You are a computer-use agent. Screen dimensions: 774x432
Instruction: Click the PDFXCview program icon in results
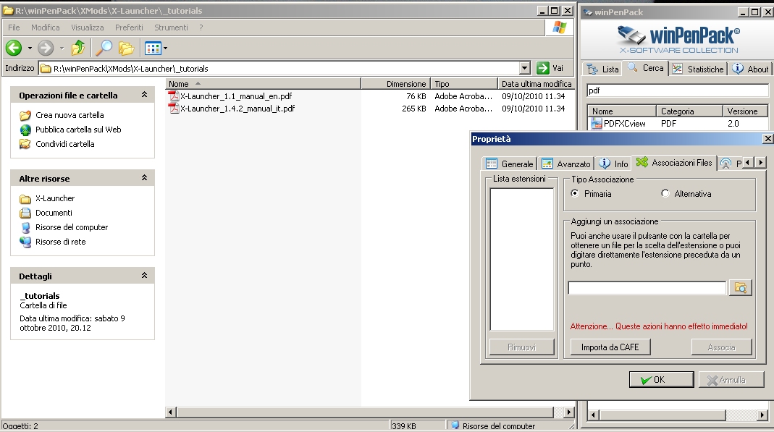pos(597,124)
